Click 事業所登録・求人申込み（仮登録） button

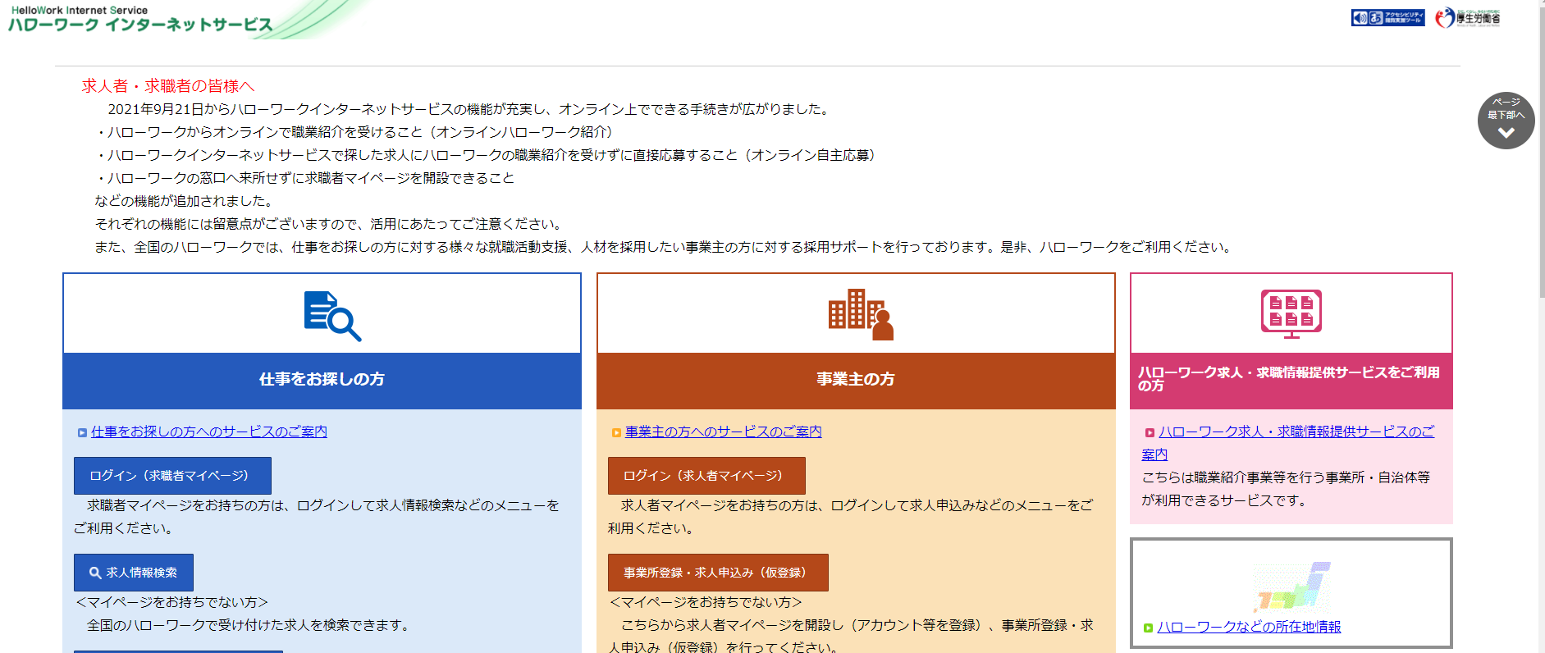pyautogui.click(x=718, y=573)
